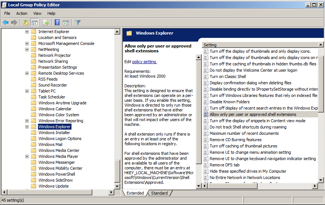Expand the Windows Error Reporting node

coord(27,121)
